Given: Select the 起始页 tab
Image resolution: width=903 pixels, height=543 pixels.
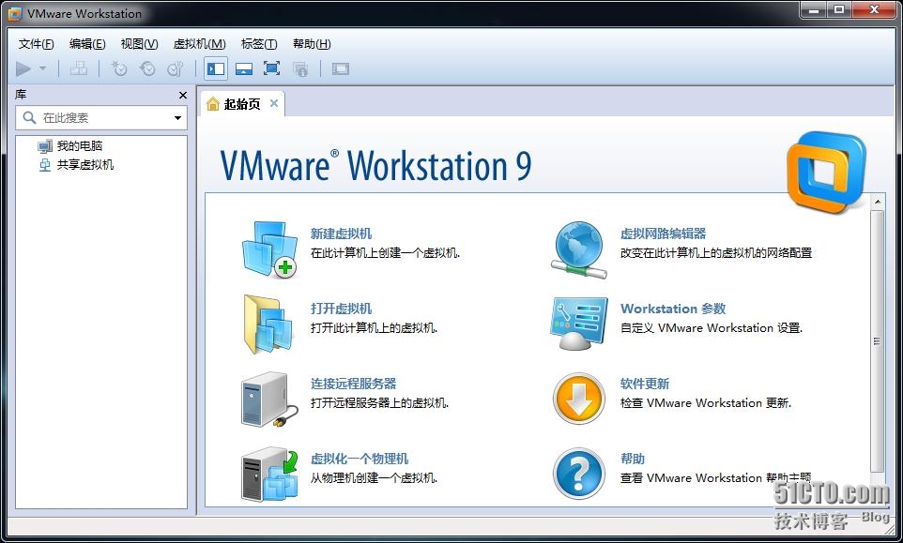Looking at the screenshot, I should [x=242, y=104].
